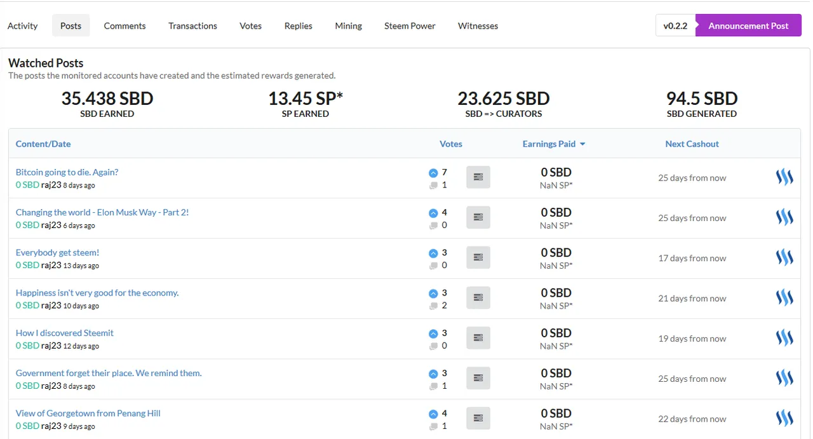Click '22 days from now' cashout text
The height and width of the screenshot is (439, 813).
point(692,419)
